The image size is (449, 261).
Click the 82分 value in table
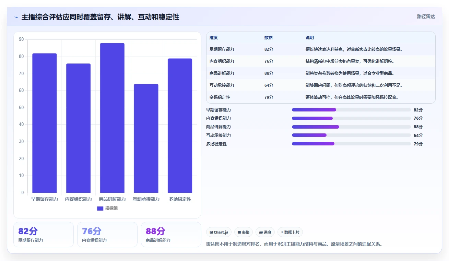pos(269,49)
